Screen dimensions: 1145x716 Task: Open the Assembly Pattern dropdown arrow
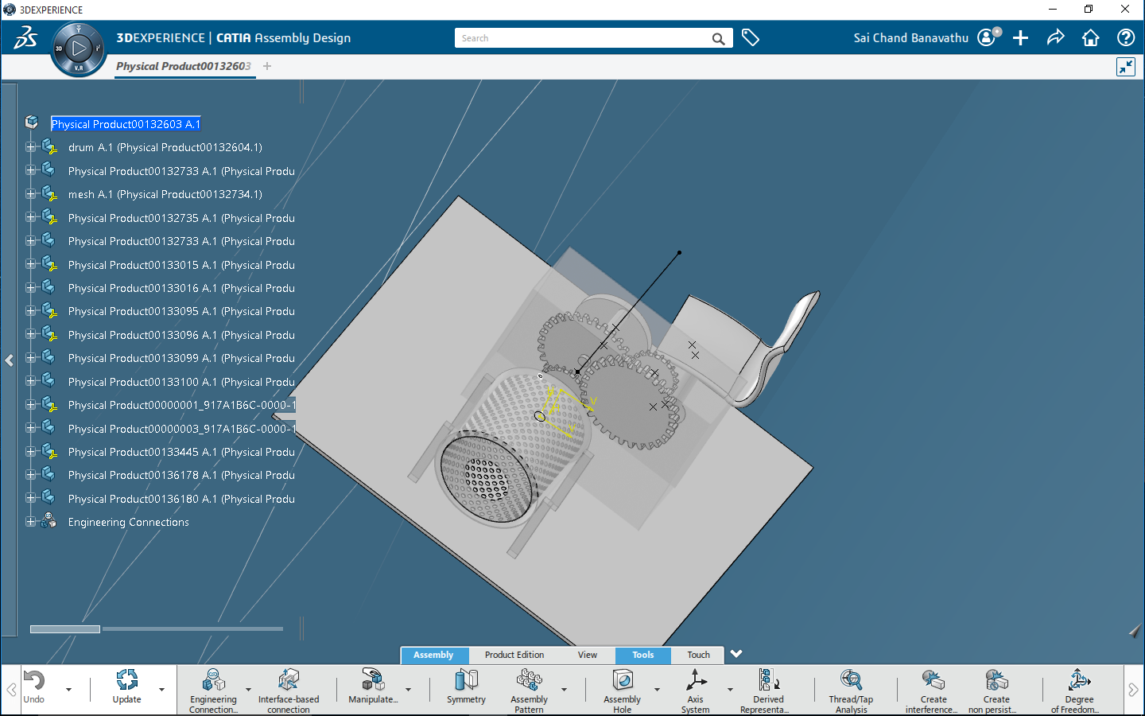pyautogui.click(x=564, y=690)
